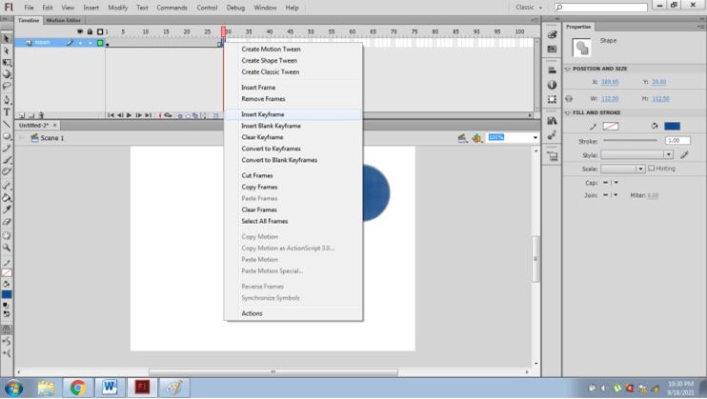Viewport: 707px width, 399px height.
Task: Select the Subselection tool
Action: point(7,50)
